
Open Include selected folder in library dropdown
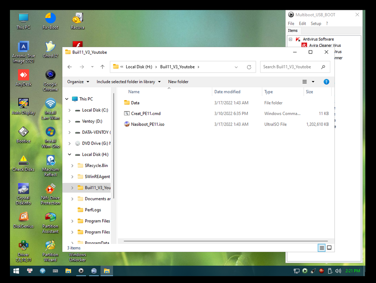coord(129,82)
